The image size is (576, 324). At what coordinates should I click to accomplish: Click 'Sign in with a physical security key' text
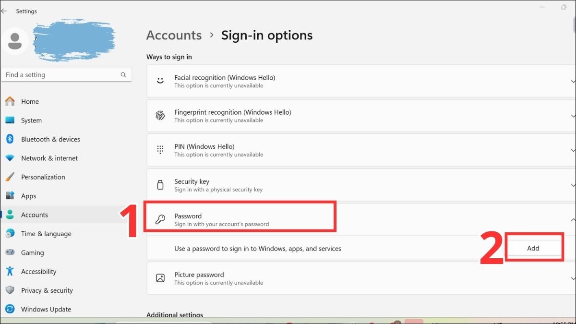pyautogui.click(x=218, y=190)
